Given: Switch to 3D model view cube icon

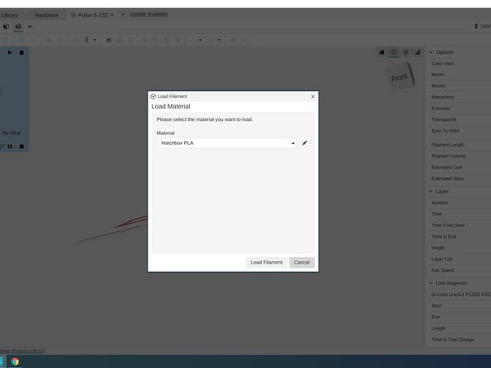Looking at the screenshot, I should 6,27.
